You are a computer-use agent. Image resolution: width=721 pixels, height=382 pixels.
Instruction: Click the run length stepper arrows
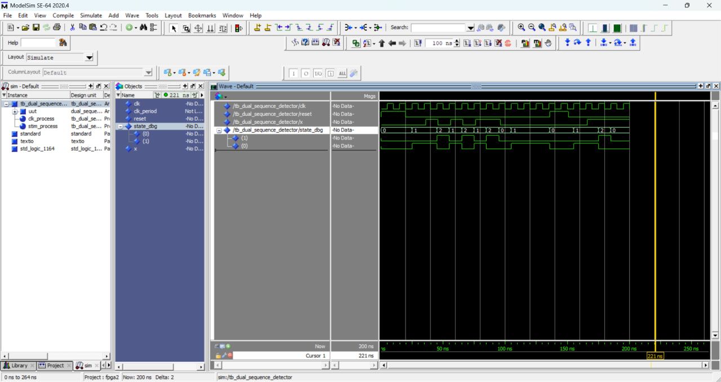[457, 43]
